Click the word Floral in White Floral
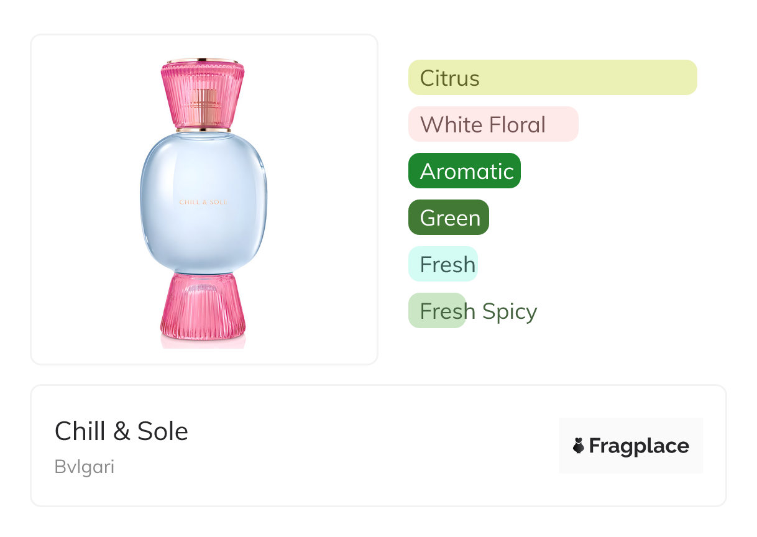Viewport: 757px width, 537px height. tap(517, 124)
